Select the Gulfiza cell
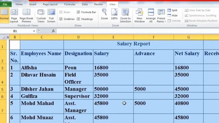The height and width of the screenshot is (123, 219). [x=42, y=96]
